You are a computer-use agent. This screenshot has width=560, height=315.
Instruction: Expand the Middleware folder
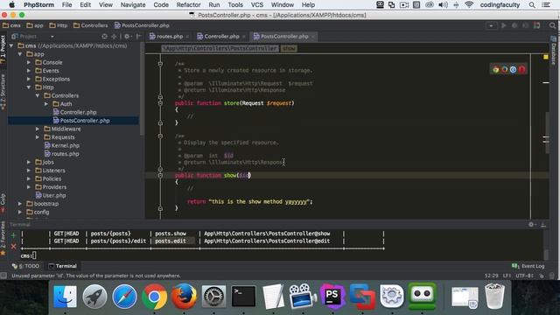38,129
